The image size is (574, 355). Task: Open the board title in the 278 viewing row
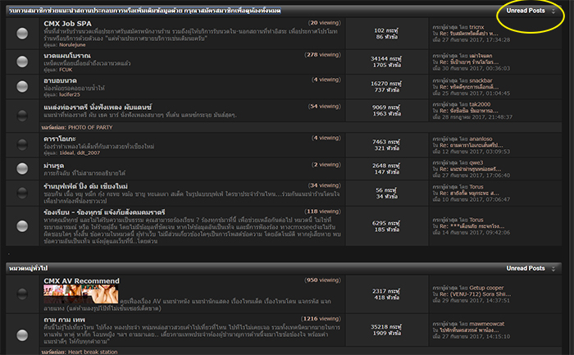[x=67, y=56]
